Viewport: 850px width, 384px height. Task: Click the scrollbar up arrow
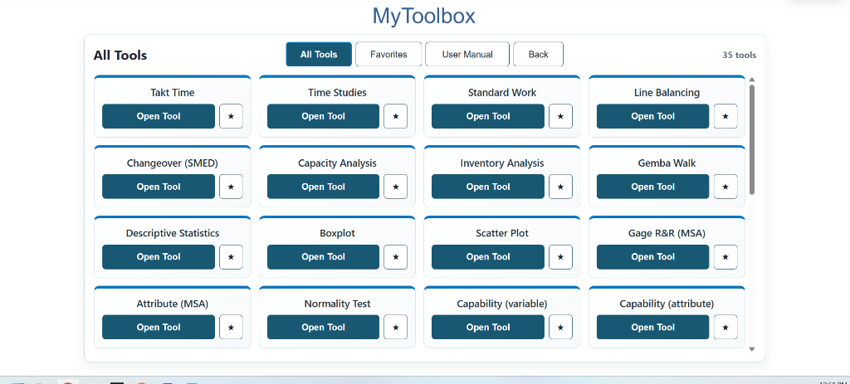tap(752, 80)
